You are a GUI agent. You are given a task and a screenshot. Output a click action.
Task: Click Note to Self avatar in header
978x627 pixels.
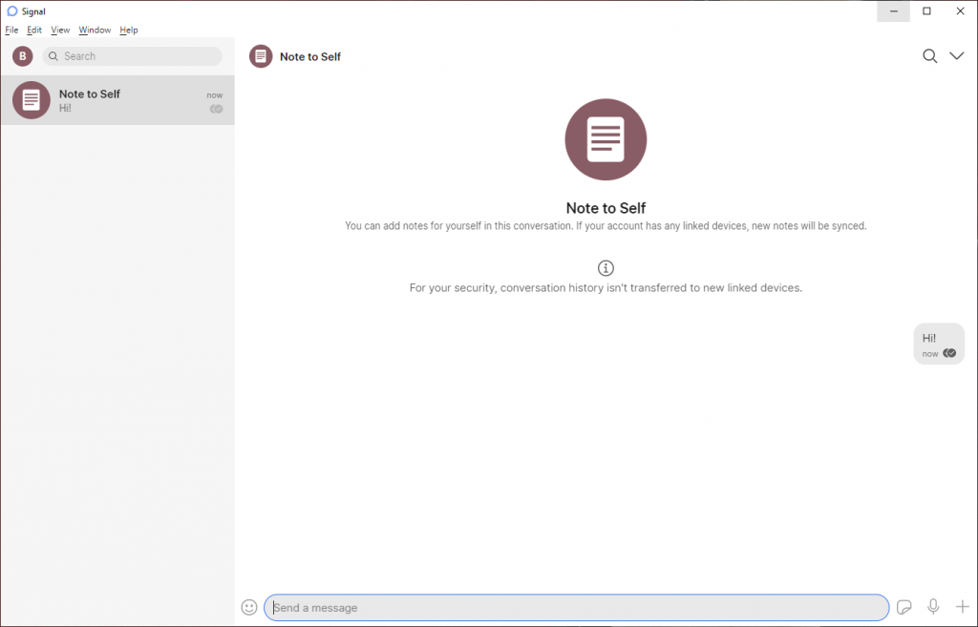click(261, 56)
